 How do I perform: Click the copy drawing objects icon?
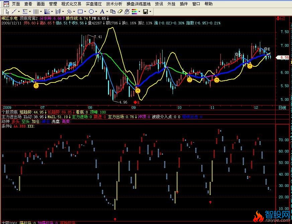(112, 12)
